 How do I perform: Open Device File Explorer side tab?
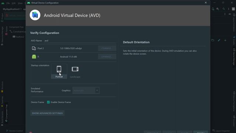(234, 102)
